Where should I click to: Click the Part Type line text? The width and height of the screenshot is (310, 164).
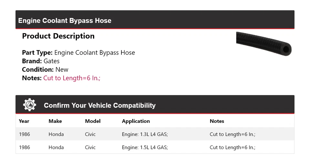[x=78, y=53]
